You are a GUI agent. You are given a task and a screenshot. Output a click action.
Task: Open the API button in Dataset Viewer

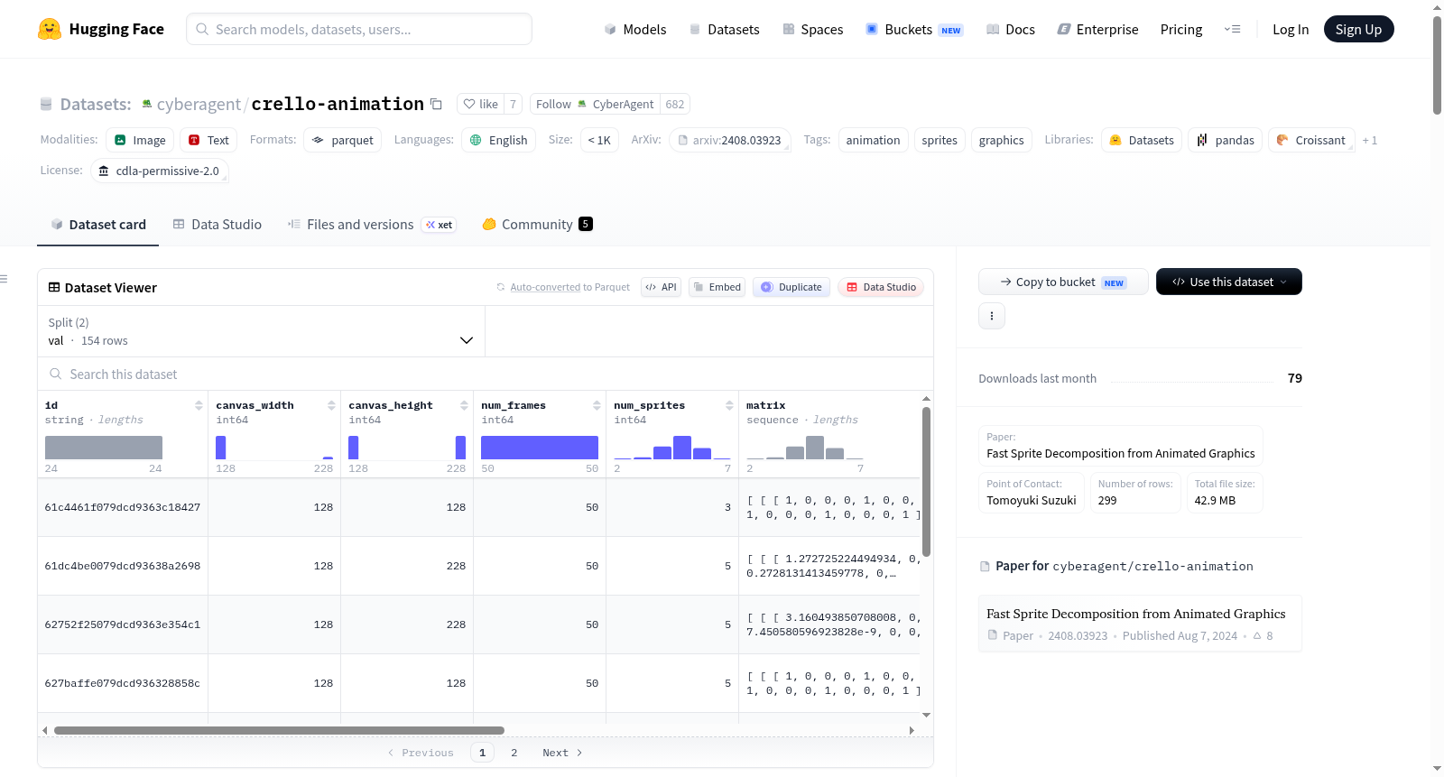click(x=661, y=287)
